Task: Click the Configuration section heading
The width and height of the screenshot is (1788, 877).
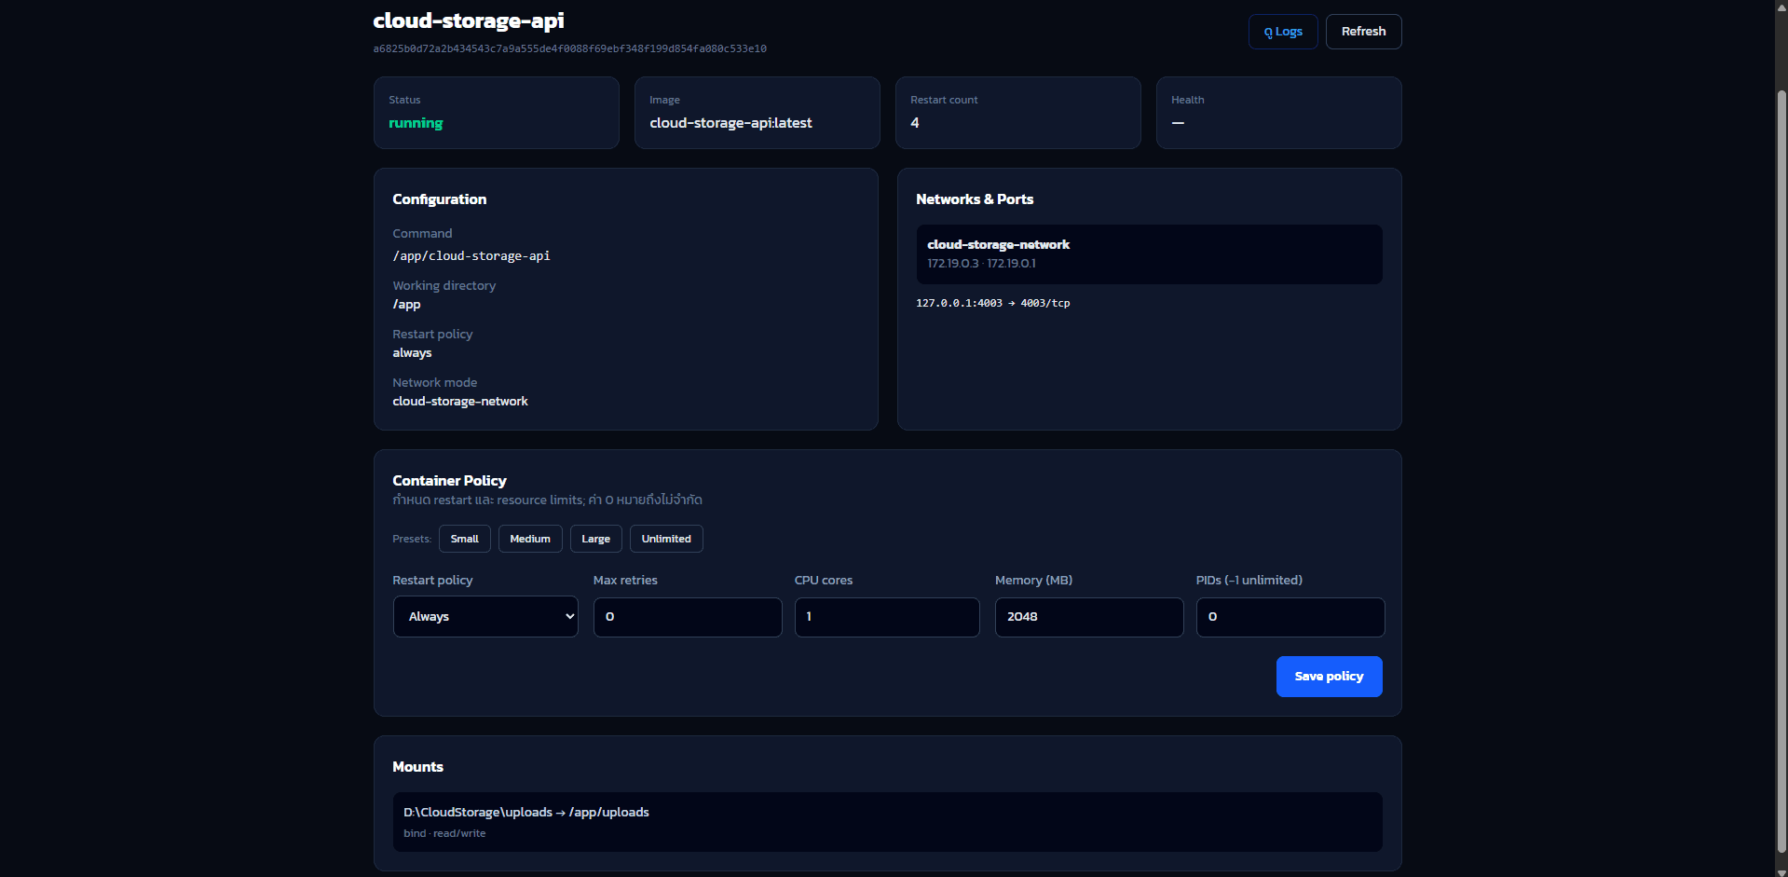Action: pos(439,199)
